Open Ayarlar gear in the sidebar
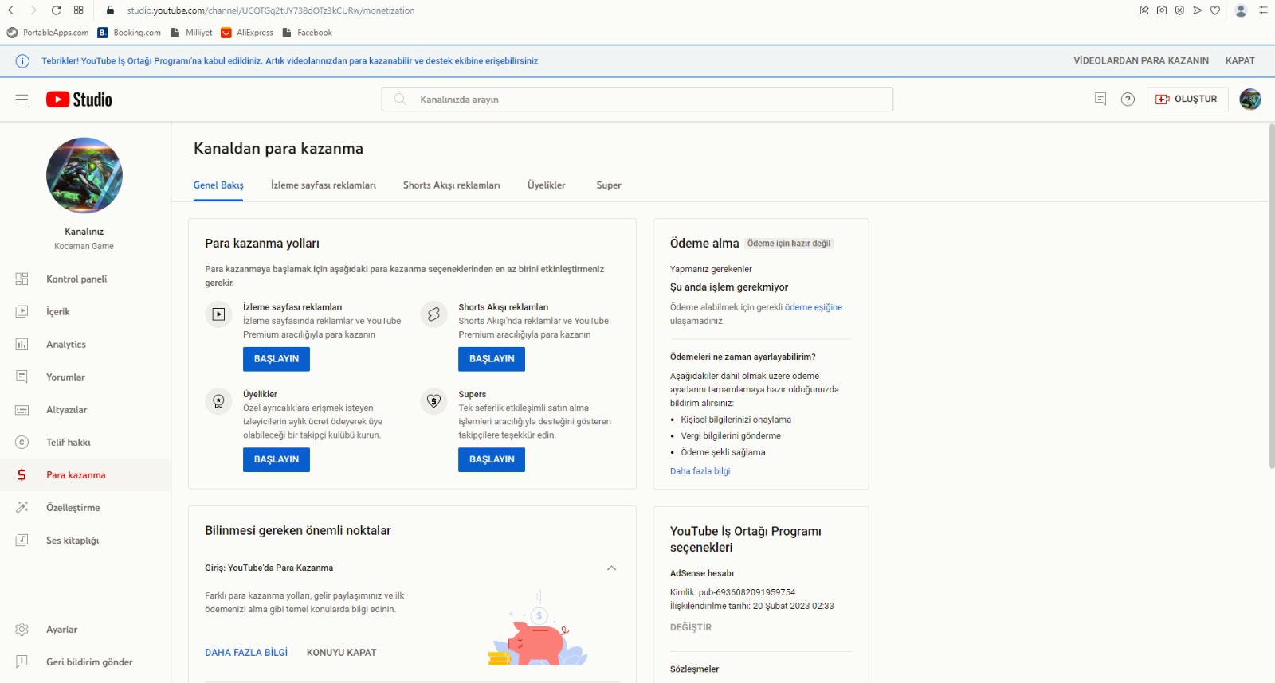The width and height of the screenshot is (1275, 683). click(22, 630)
